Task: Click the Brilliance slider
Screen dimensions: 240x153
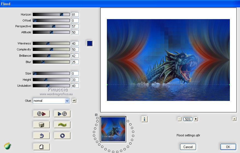Action: 51,56
